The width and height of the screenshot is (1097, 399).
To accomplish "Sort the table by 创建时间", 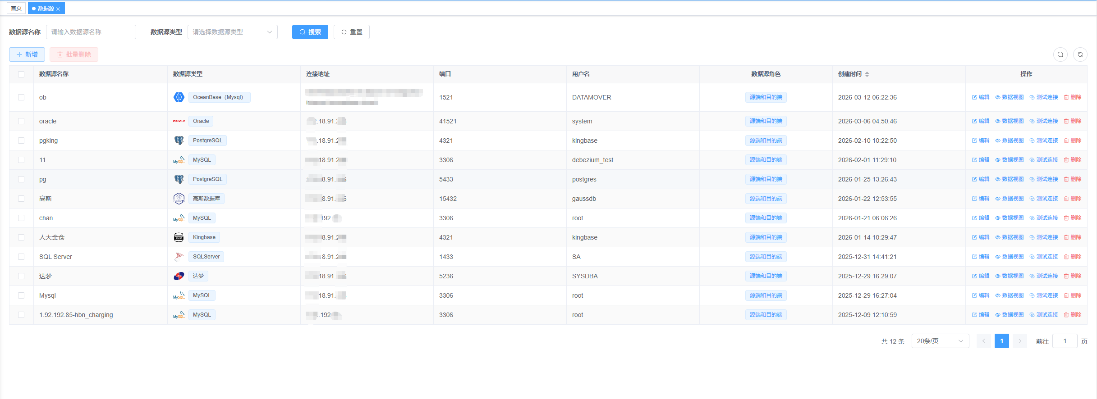I will point(867,74).
